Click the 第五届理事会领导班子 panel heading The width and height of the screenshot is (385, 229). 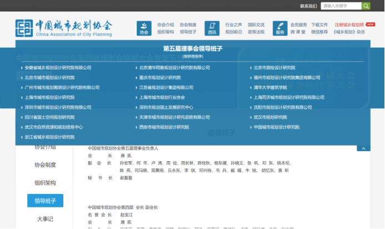[x=193, y=49]
